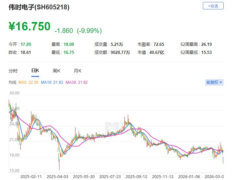The image size is (232, 180).
Task: Click the 2025-02-11 date axis label
Action: click(31, 176)
